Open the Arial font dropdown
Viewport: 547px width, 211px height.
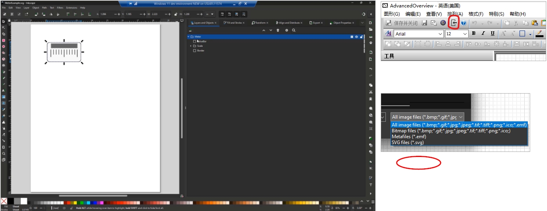click(x=440, y=34)
